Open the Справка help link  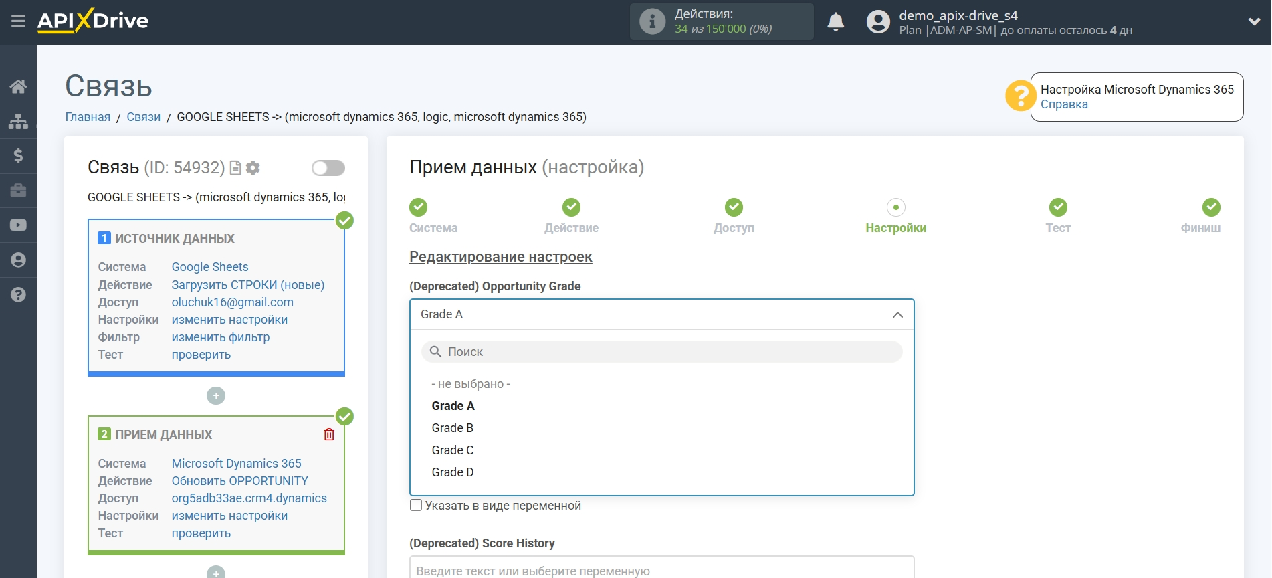point(1064,104)
